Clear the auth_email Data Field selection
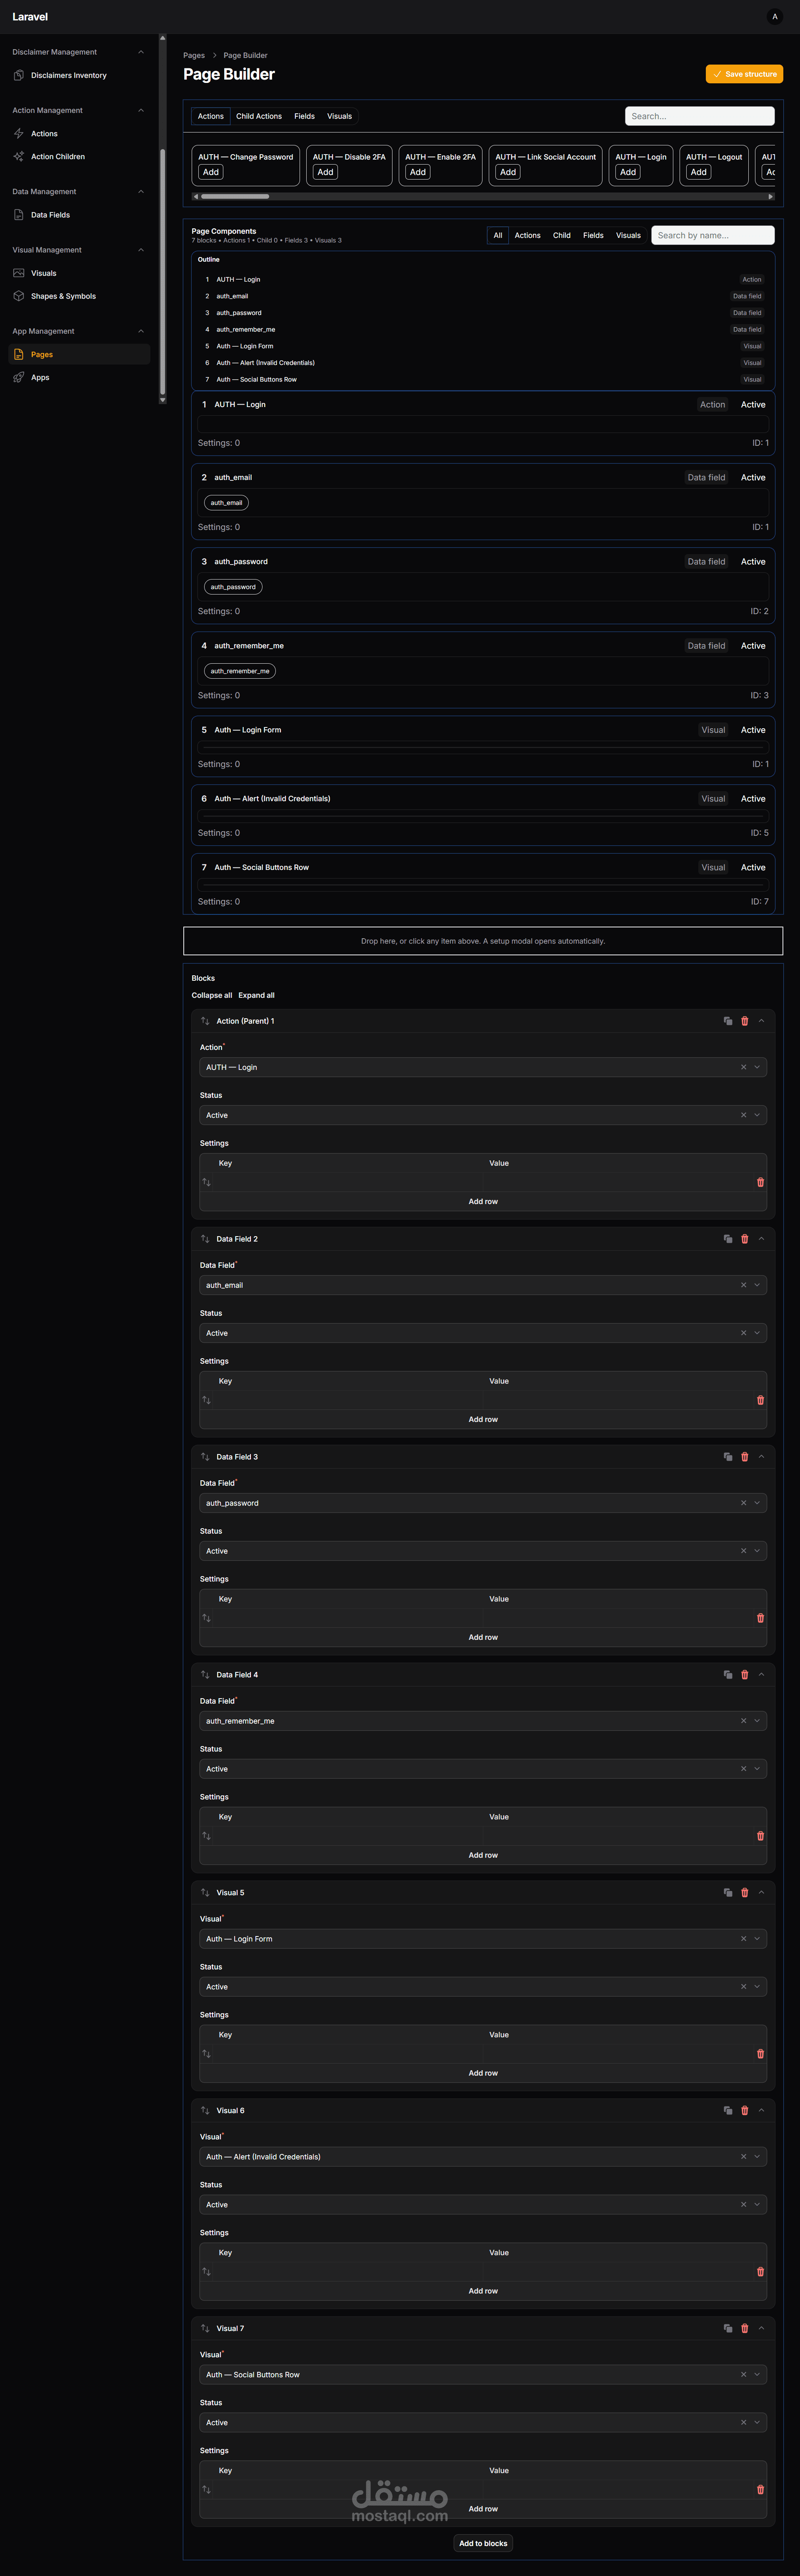The image size is (800, 2576). point(743,1285)
